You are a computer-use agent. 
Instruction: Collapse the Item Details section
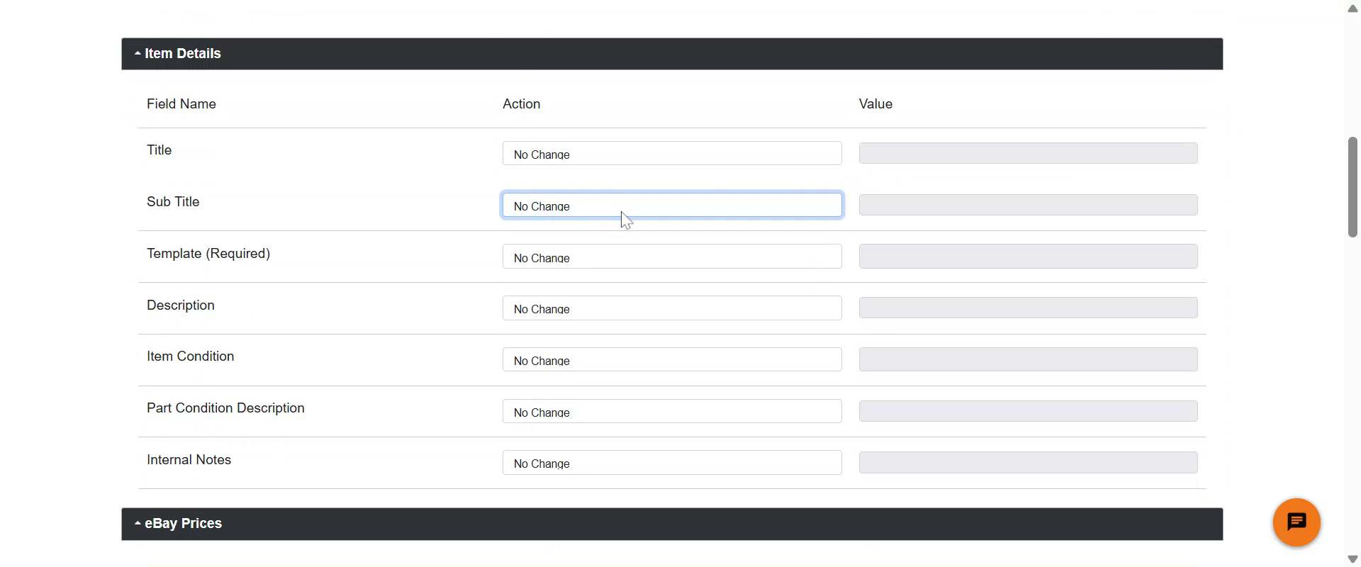[178, 54]
